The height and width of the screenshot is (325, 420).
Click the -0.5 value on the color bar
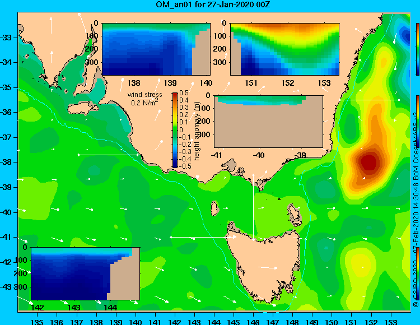(185, 166)
